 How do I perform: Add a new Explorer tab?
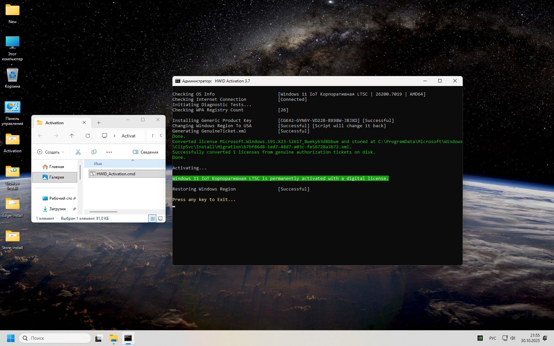point(99,123)
